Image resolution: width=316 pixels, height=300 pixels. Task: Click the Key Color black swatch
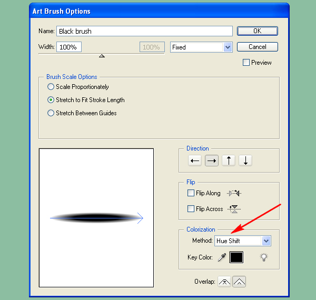click(236, 257)
